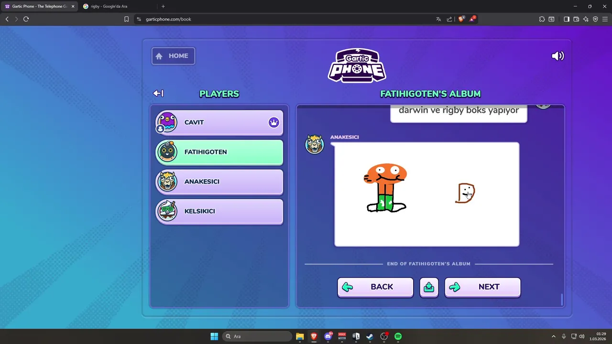Viewport: 612px width, 344px height.
Task: Open Voicemeeter from the taskbar
Action: (x=342, y=336)
